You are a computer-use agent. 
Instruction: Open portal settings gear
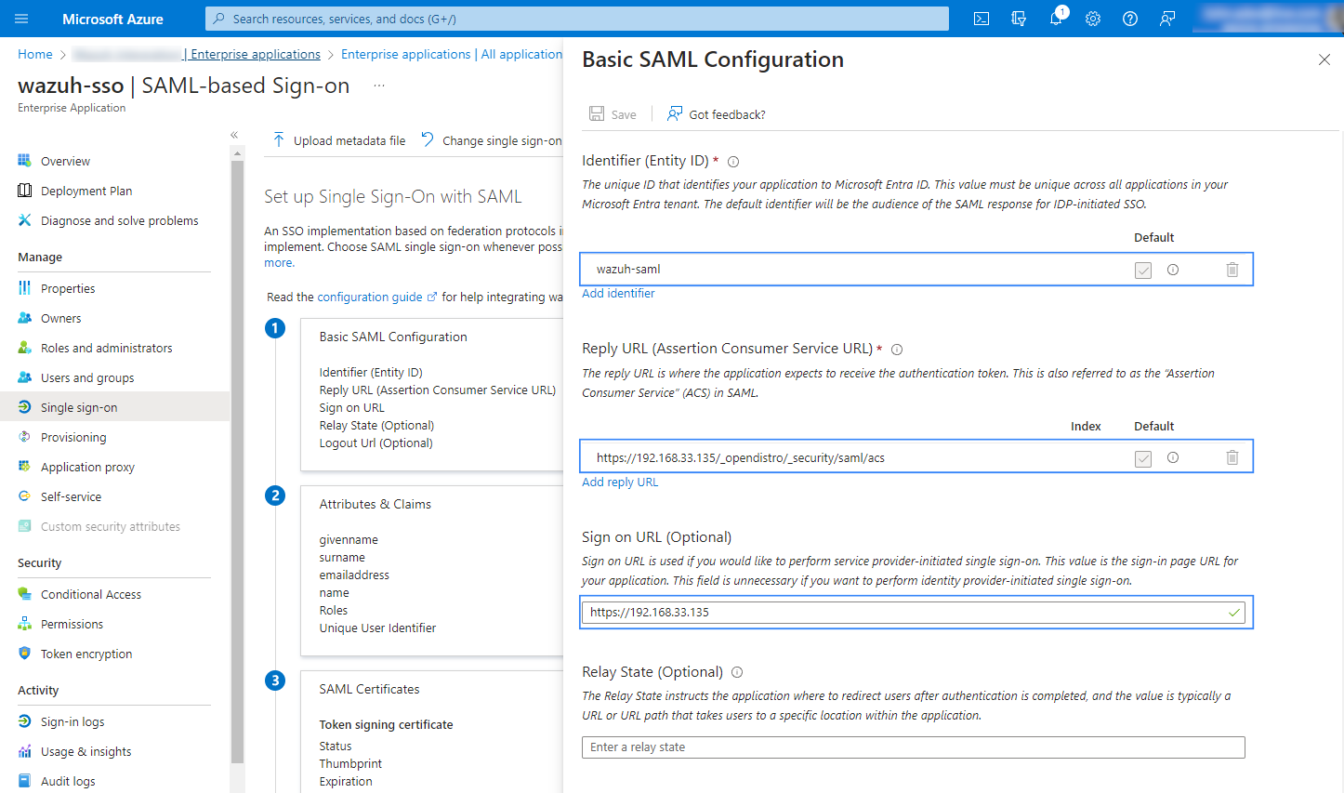coord(1093,19)
